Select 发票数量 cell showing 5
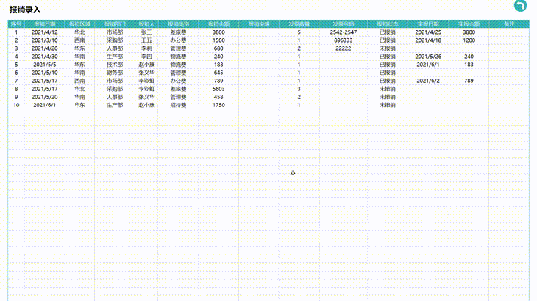537x301 pixels. pyautogui.click(x=299, y=32)
